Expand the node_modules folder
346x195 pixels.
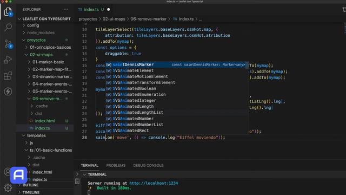click(x=45, y=32)
